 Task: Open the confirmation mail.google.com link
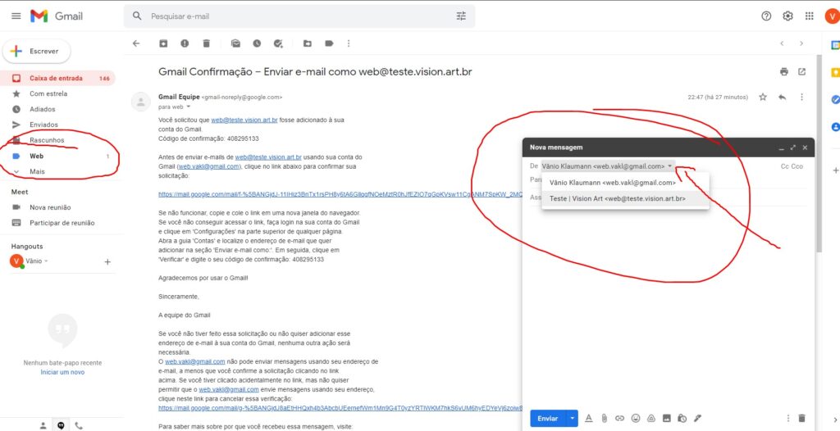(x=340, y=194)
